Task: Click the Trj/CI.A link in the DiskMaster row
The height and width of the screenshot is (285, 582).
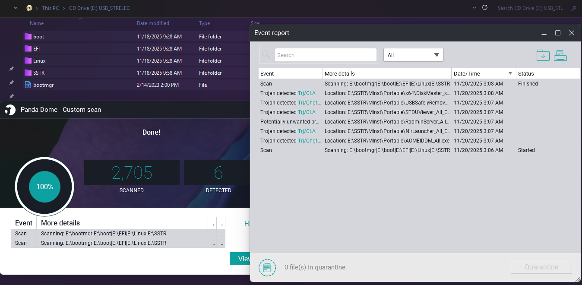Action: (x=307, y=93)
